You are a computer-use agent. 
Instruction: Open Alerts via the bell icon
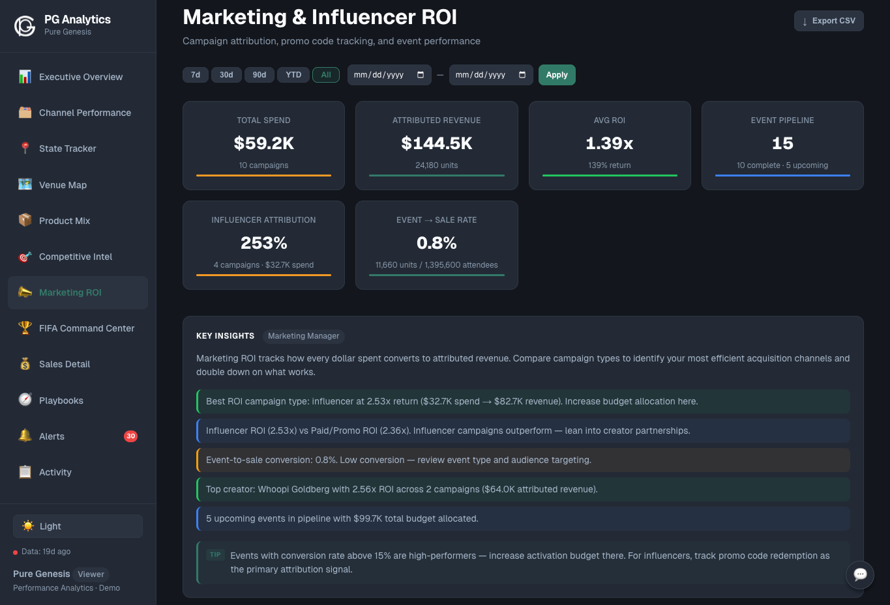[x=24, y=436]
